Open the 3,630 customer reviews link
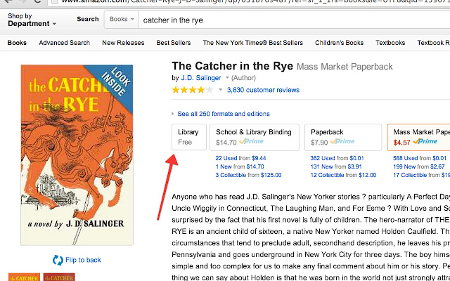The image size is (450, 281). (x=263, y=90)
